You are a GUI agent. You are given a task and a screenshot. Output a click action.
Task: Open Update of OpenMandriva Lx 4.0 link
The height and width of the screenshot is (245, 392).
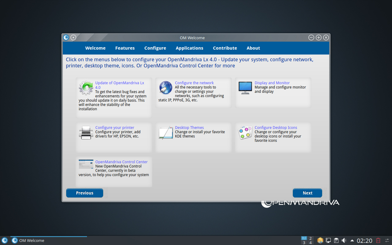[120, 85]
